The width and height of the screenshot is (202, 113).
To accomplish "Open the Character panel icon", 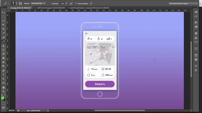I will 196,66.
